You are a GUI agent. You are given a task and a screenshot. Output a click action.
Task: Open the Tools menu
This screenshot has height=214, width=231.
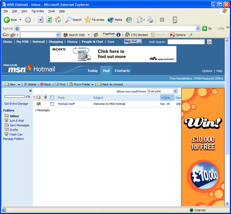click(52, 11)
